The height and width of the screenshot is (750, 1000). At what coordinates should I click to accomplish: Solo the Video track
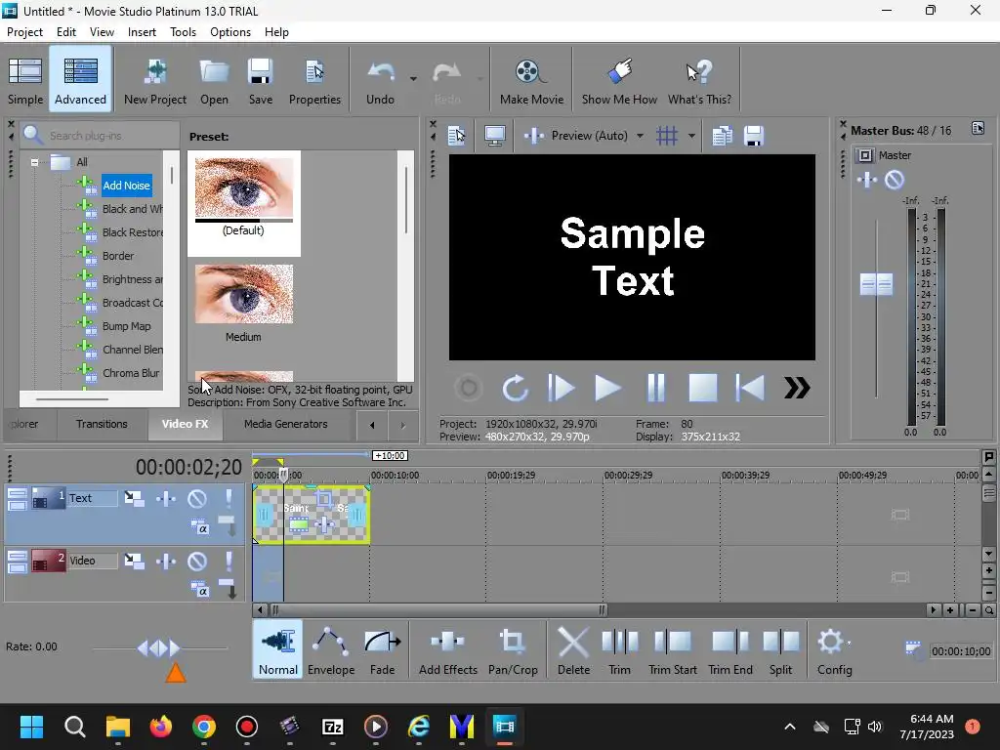tap(229, 561)
